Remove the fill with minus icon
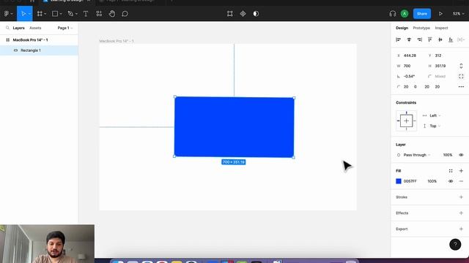469x263 pixels. pyautogui.click(x=461, y=181)
